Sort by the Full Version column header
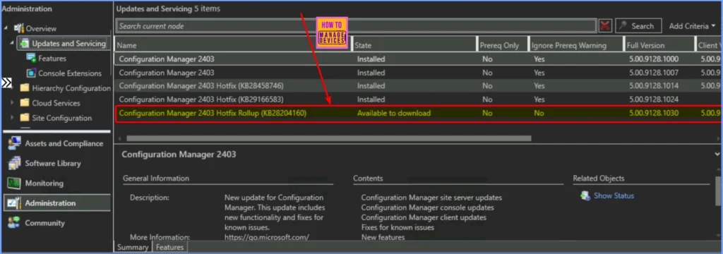Viewport: 723px width, 254px height. coord(659,45)
